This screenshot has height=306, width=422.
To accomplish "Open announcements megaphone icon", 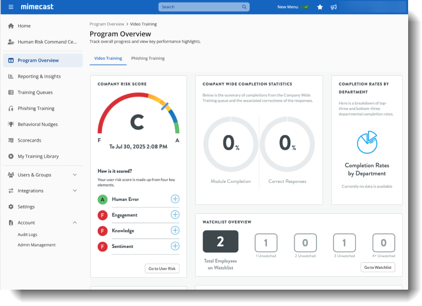I will tap(333, 7).
